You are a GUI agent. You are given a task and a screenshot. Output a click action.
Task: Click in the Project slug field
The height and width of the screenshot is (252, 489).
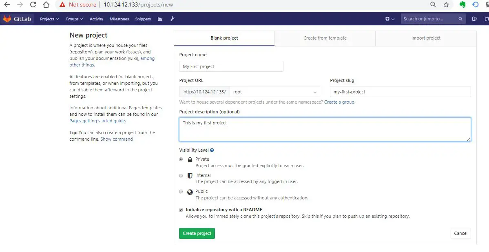point(400,92)
